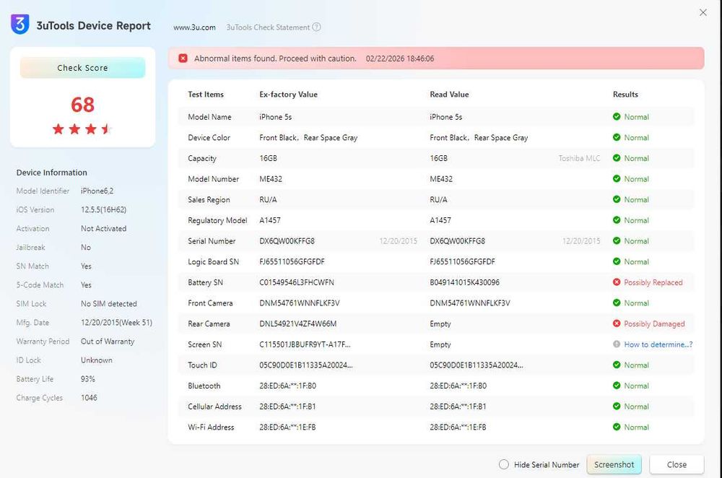The image size is (722, 478).
Task: Click the ex-factory Sales Region RU/A
Action: (x=268, y=199)
